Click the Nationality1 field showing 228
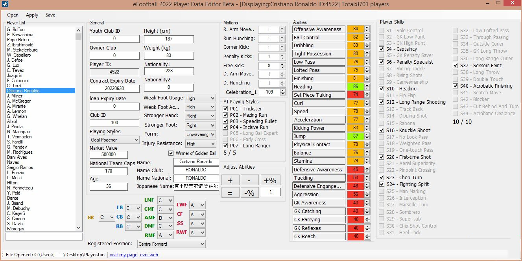This screenshot has width=522, height=261. tap(169, 71)
